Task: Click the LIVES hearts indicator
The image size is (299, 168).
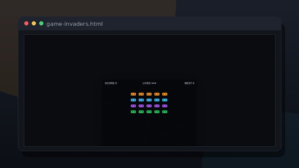Action: tap(149, 83)
